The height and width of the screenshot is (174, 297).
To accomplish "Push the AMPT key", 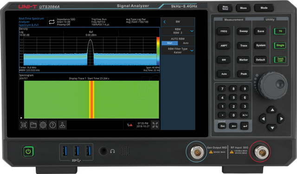I will point(224,46).
